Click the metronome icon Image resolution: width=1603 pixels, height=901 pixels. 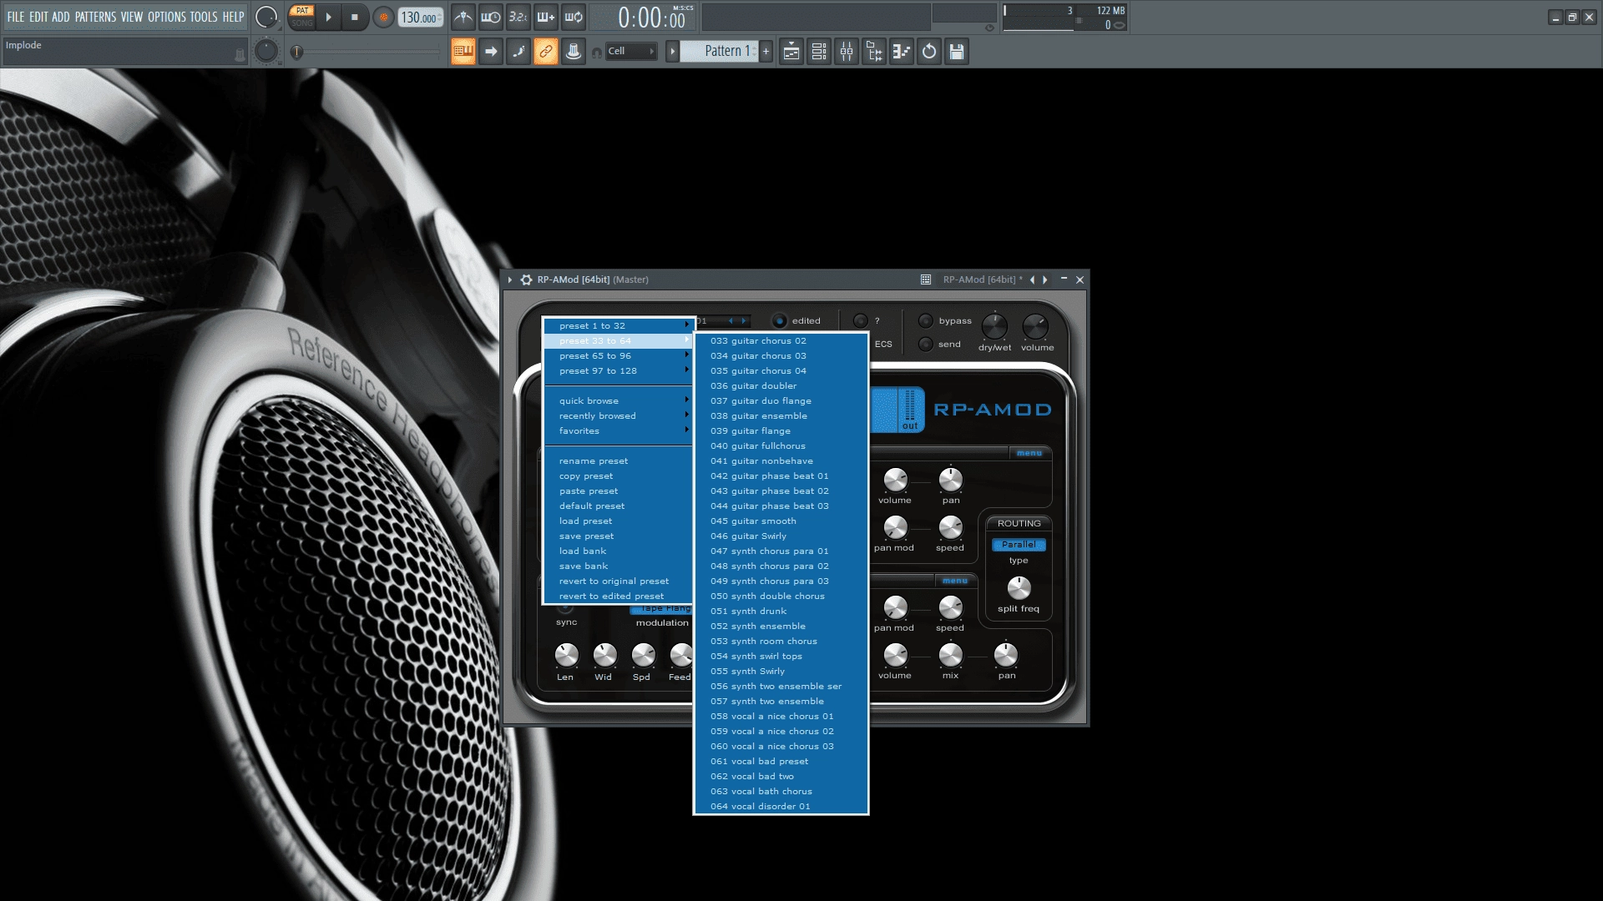[x=463, y=17]
